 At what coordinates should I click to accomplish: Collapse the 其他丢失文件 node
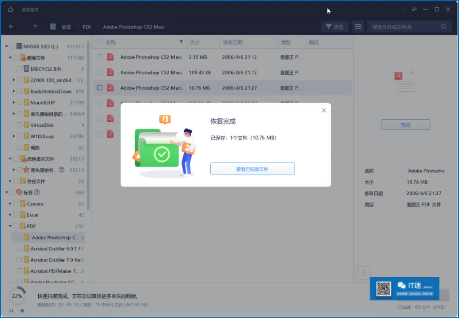coord(10,158)
